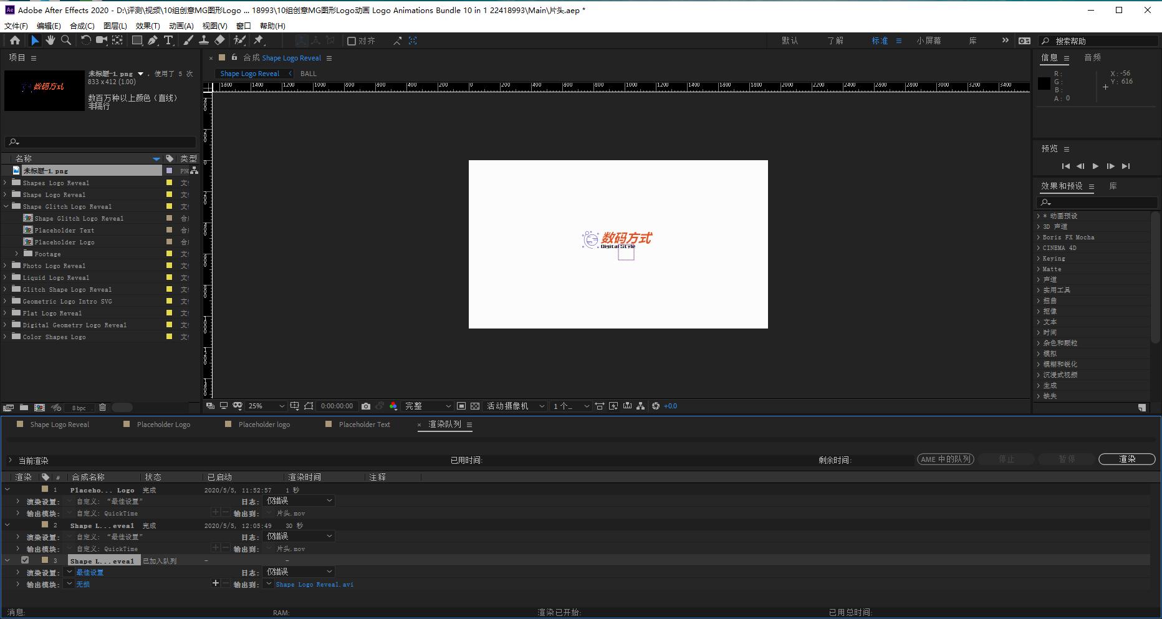
Task: Delete selected item with trash icon
Action: click(103, 408)
